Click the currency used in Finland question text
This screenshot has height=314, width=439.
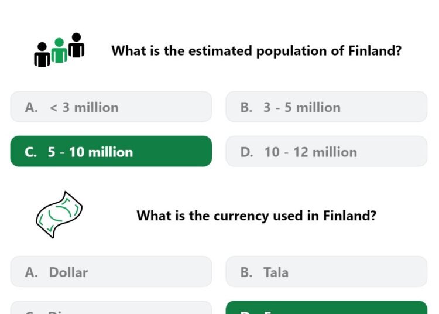pyautogui.click(x=256, y=216)
